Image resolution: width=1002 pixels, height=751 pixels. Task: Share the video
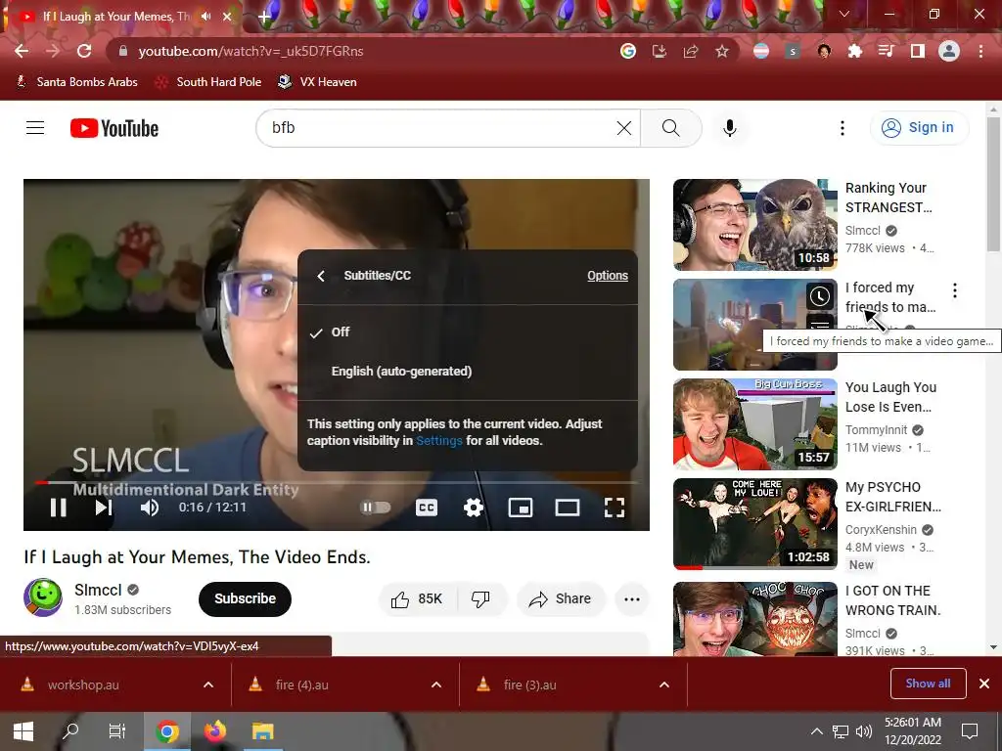[561, 599]
